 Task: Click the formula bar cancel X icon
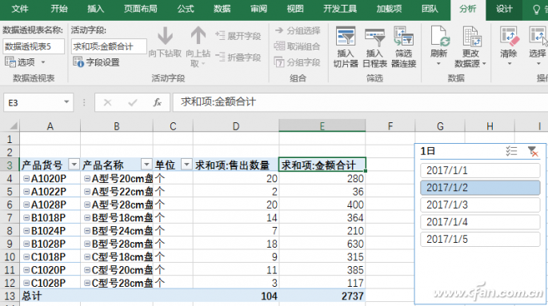[x=108, y=102]
